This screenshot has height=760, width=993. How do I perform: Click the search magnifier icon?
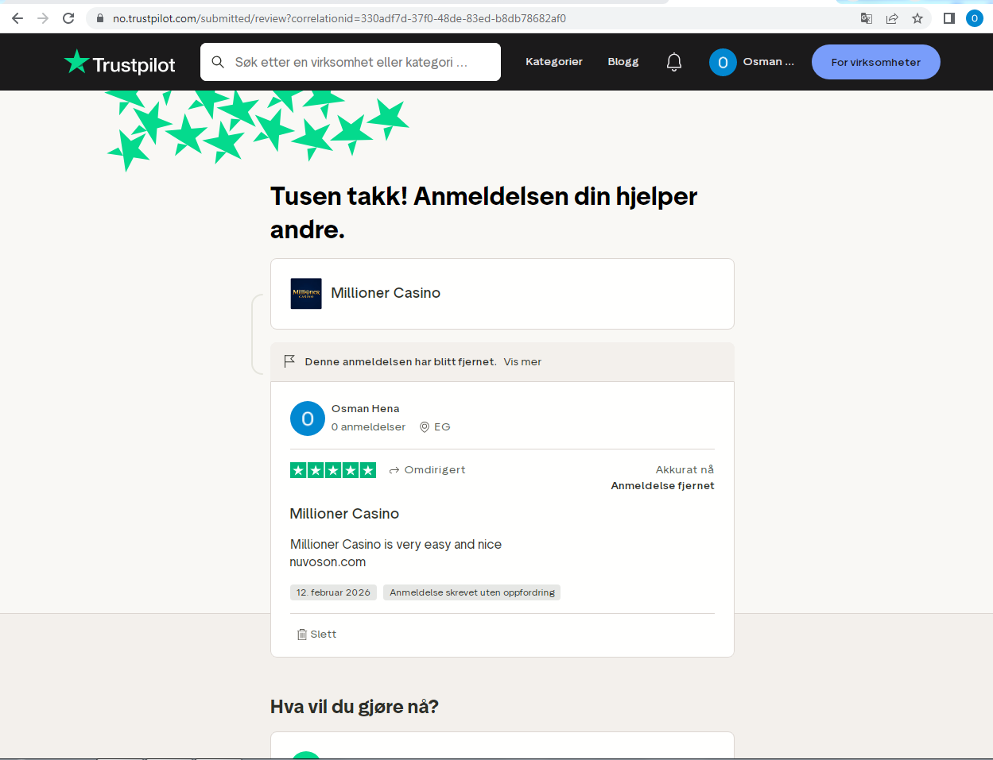coord(218,62)
